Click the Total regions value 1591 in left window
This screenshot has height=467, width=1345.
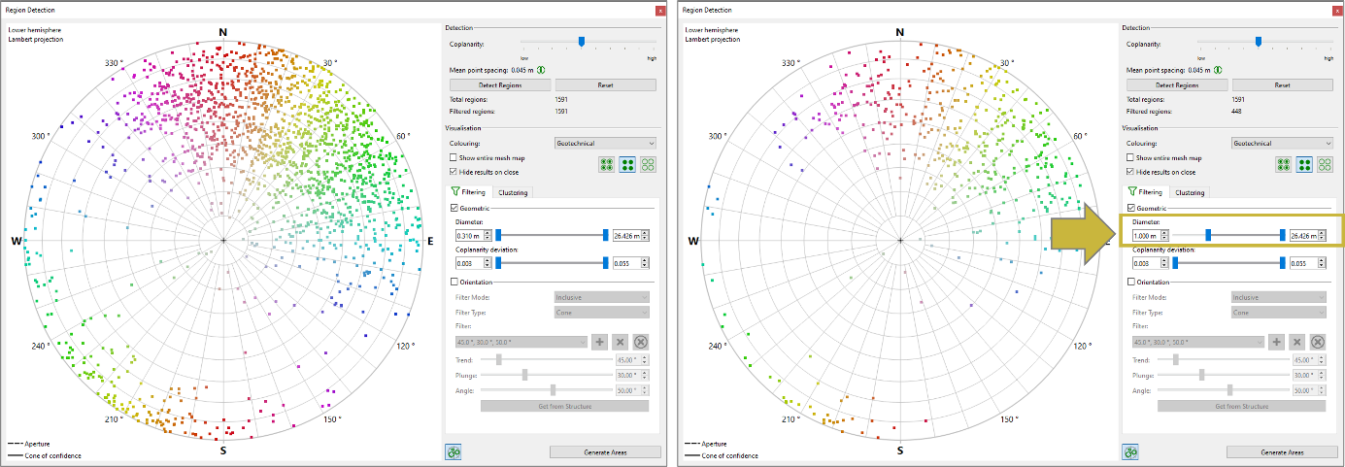(561, 99)
